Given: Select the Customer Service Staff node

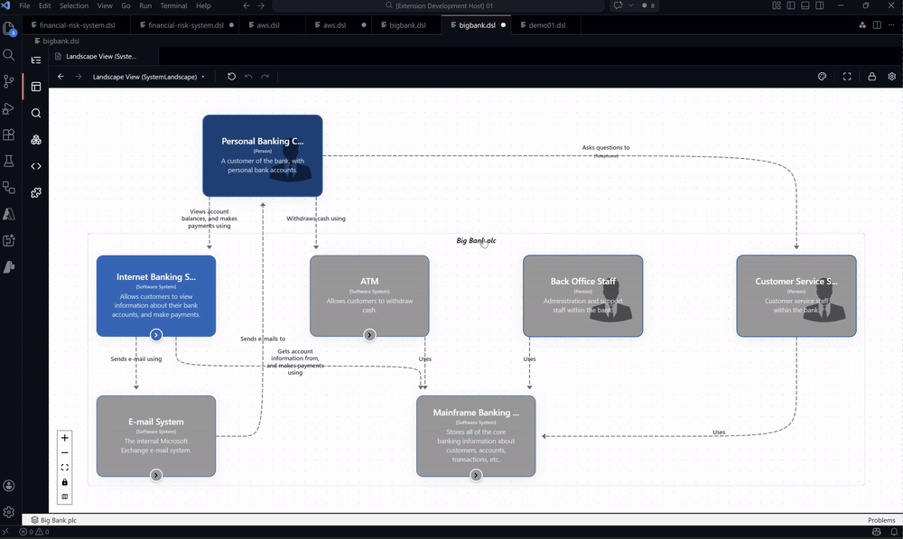Looking at the screenshot, I should pyautogui.click(x=796, y=296).
